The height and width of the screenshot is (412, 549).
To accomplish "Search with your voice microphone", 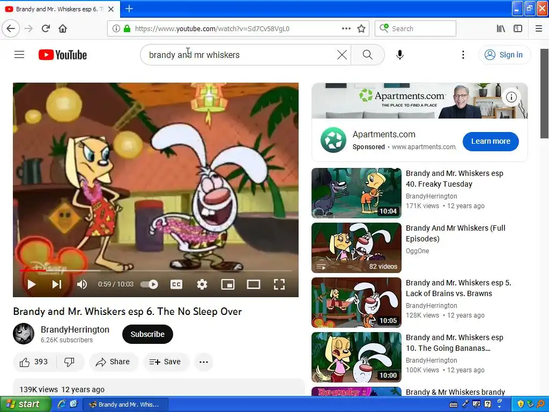I will coord(400,55).
